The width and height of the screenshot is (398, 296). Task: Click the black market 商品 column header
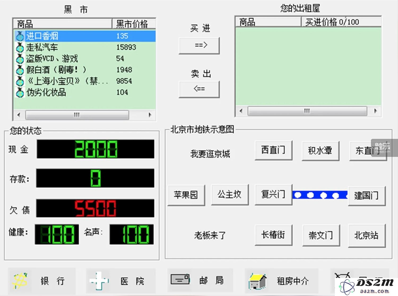tap(63, 24)
